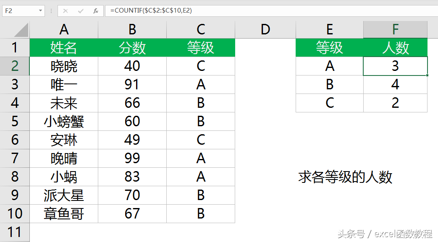This screenshot has height=242, width=438.
Task: Click the score cell 67
Action: coord(132,213)
